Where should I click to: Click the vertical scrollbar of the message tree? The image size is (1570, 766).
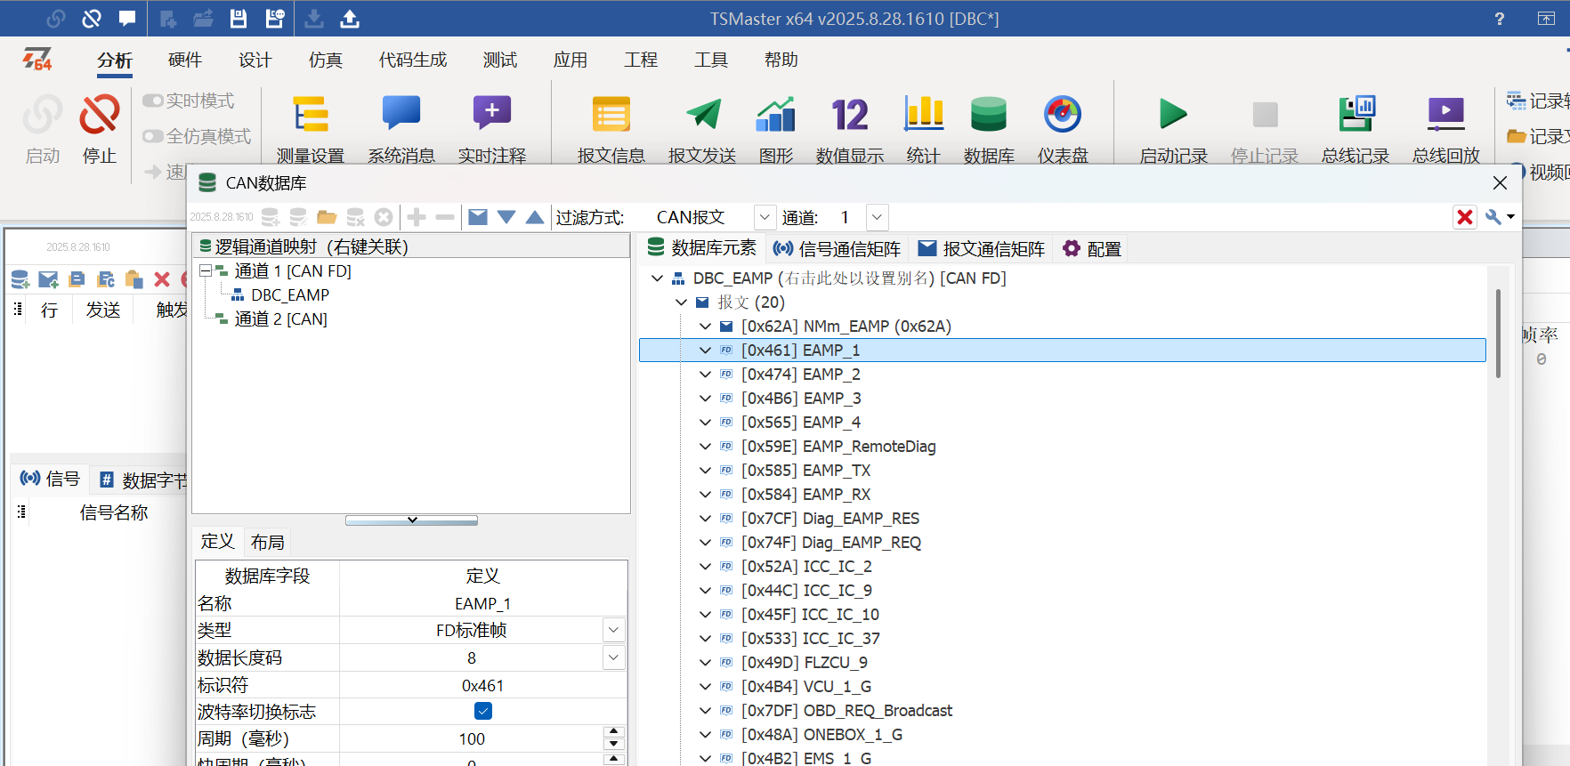pos(1499,334)
